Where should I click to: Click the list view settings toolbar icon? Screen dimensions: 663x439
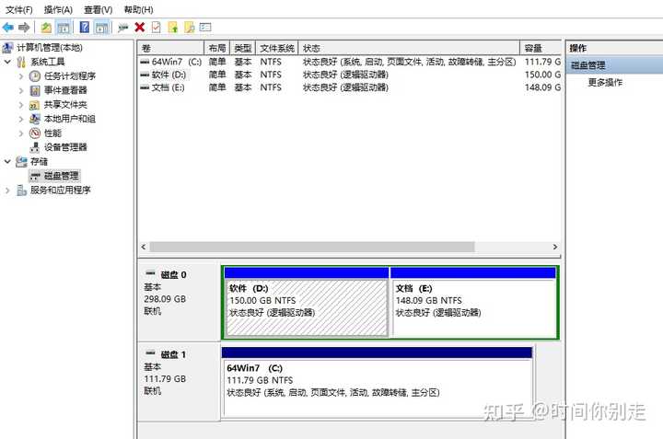pyautogui.click(x=205, y=28)
